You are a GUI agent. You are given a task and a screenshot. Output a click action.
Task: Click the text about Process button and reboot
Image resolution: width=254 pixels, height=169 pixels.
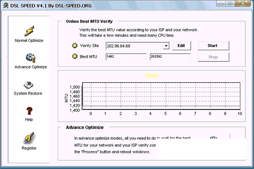coord(112,152)
